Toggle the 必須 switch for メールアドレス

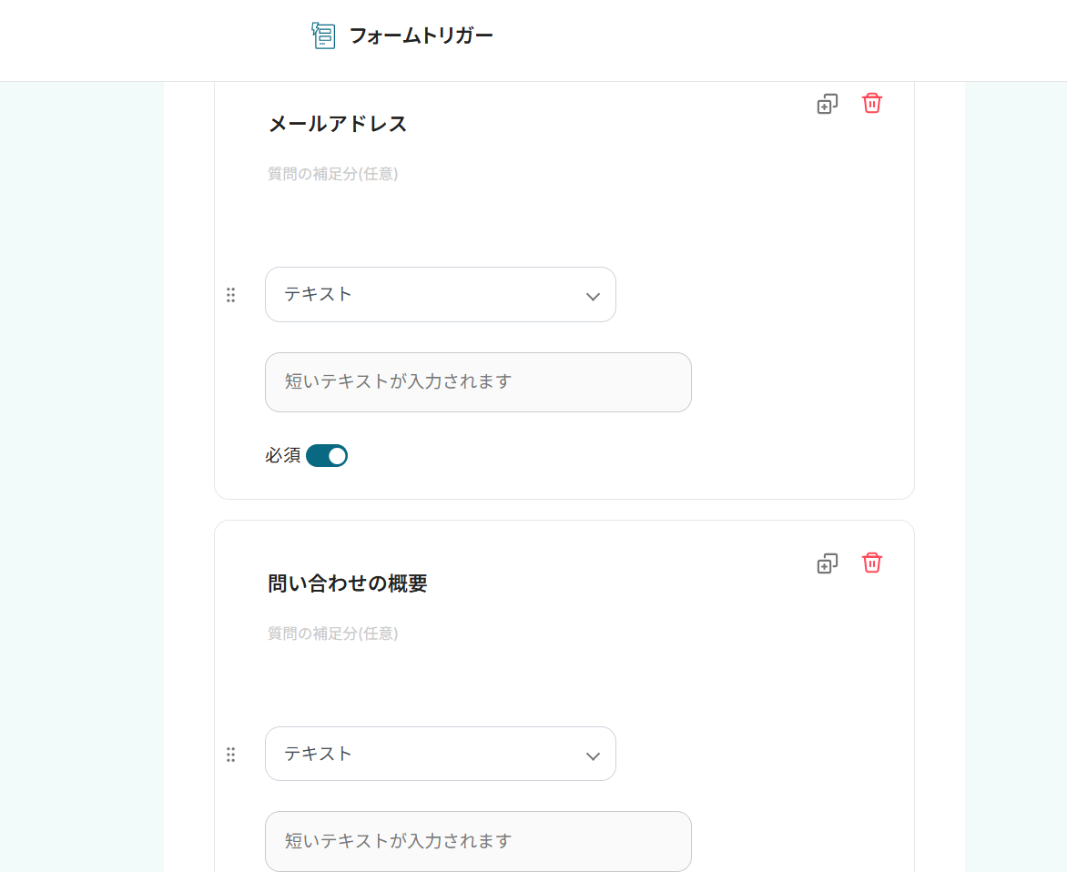tap(327, 455)
